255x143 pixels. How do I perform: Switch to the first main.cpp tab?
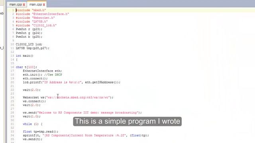[16, 4]
